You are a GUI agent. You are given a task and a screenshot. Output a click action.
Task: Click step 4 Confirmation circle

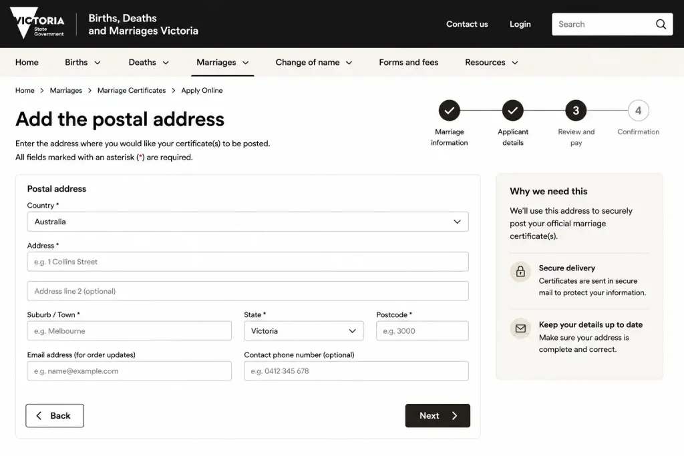coord(638,111)
